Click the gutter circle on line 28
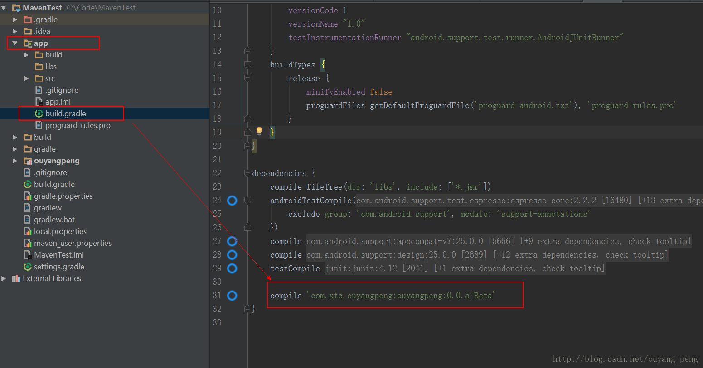 232,255
